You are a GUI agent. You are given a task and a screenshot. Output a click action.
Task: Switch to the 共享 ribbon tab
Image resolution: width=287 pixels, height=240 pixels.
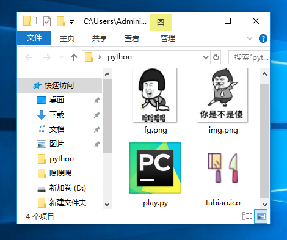pyautogui.click(x=100, y=38)
